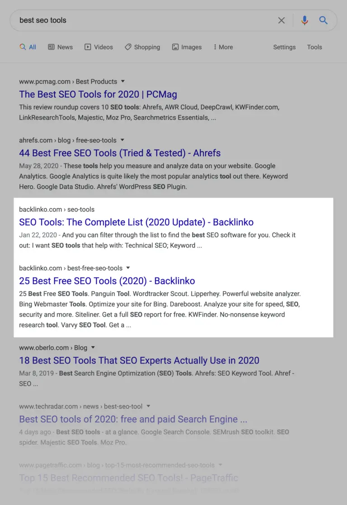Viewport: 347px width, 505px height.
Task: Switch to the Images tab
Action: 187,47
